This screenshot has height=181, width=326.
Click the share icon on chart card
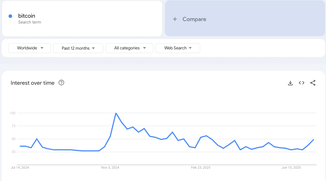313,83
